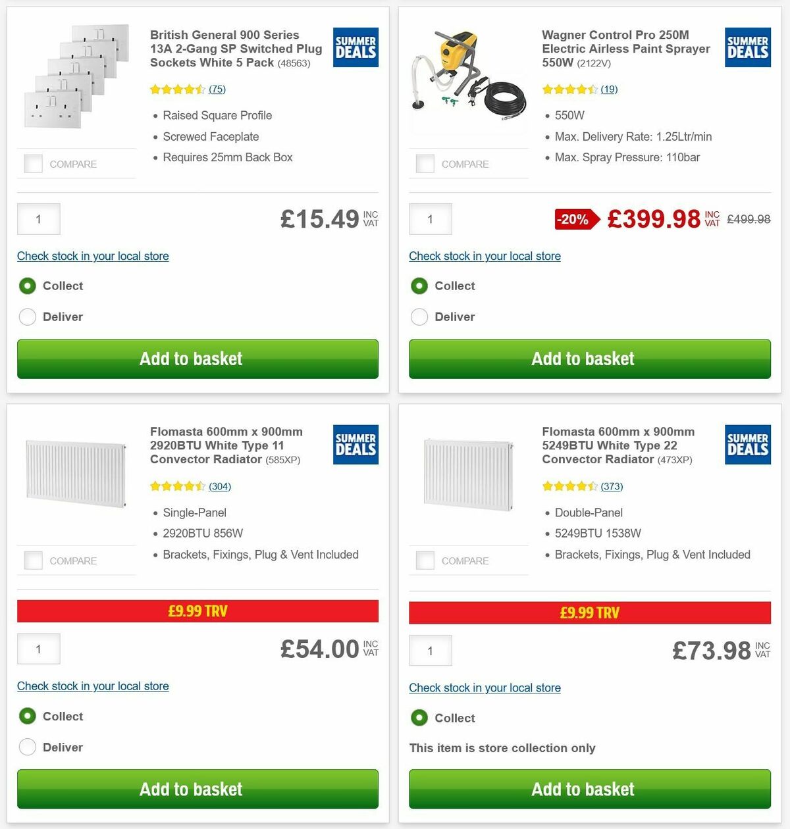Select Deliver for the Wagner sprayer
The image size is (790, 829).
[419, 316]
